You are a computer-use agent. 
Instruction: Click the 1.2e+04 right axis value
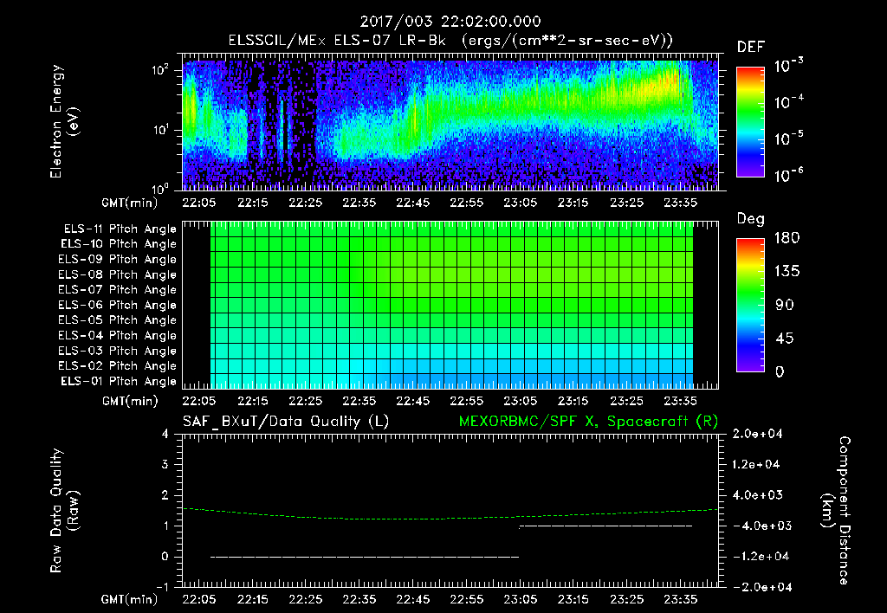[757, 465]
